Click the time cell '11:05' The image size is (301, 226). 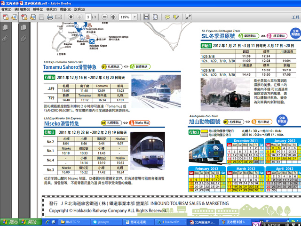point(66,90)
